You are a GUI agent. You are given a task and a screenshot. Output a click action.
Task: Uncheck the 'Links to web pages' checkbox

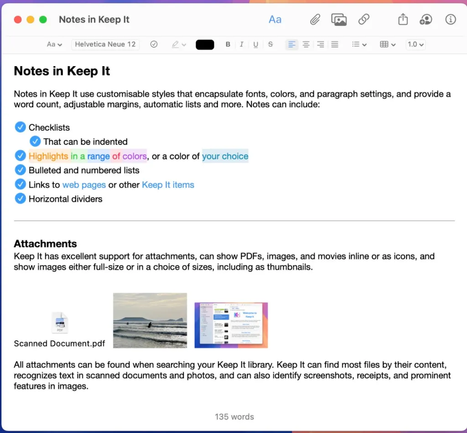[x=20, y=184]
